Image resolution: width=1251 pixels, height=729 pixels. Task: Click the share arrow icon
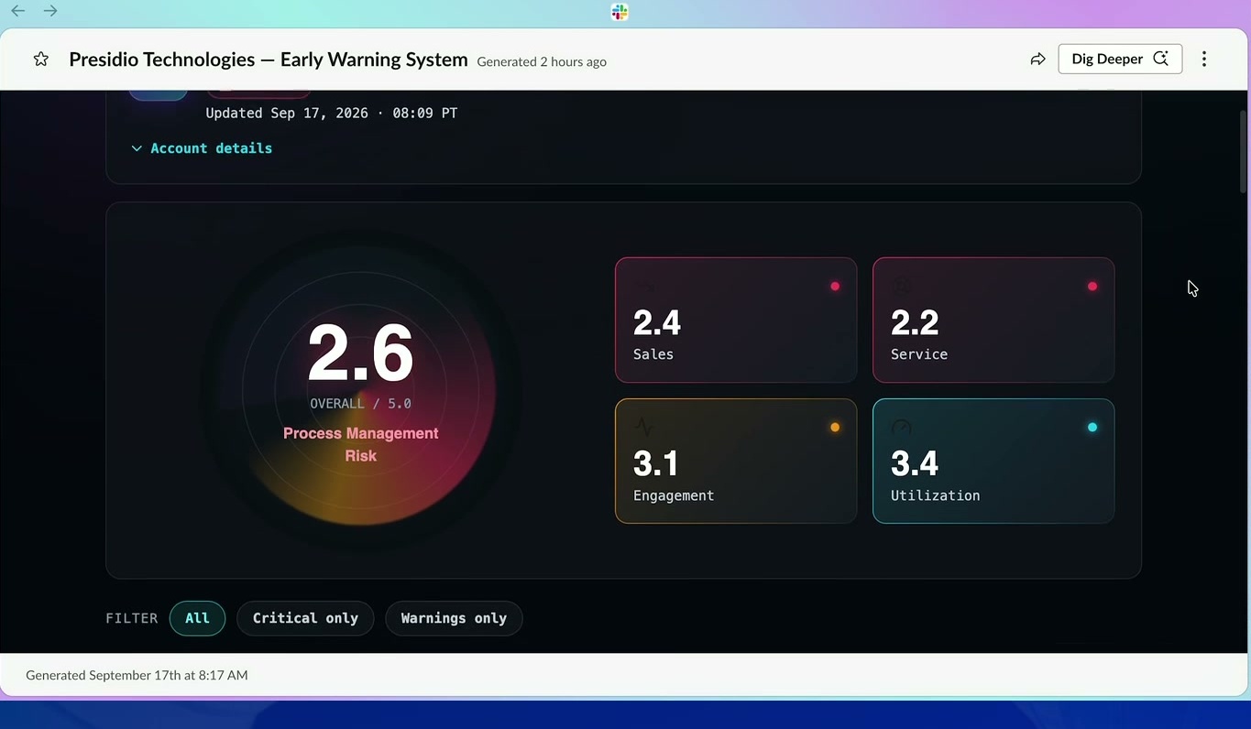coord(1037,60)
